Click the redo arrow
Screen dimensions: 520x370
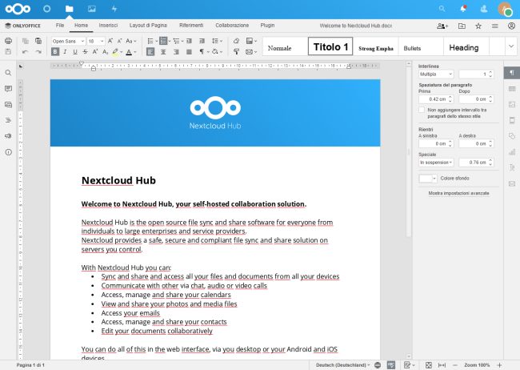38,52
